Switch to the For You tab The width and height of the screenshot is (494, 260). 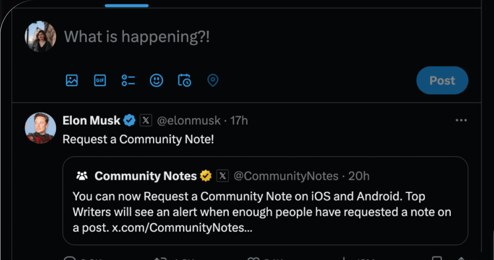click(126, 5)
